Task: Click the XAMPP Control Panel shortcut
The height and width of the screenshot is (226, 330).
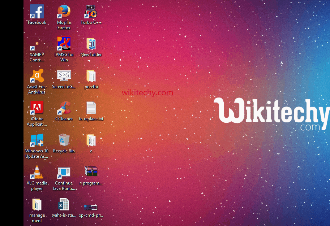Action: (37, 44)
